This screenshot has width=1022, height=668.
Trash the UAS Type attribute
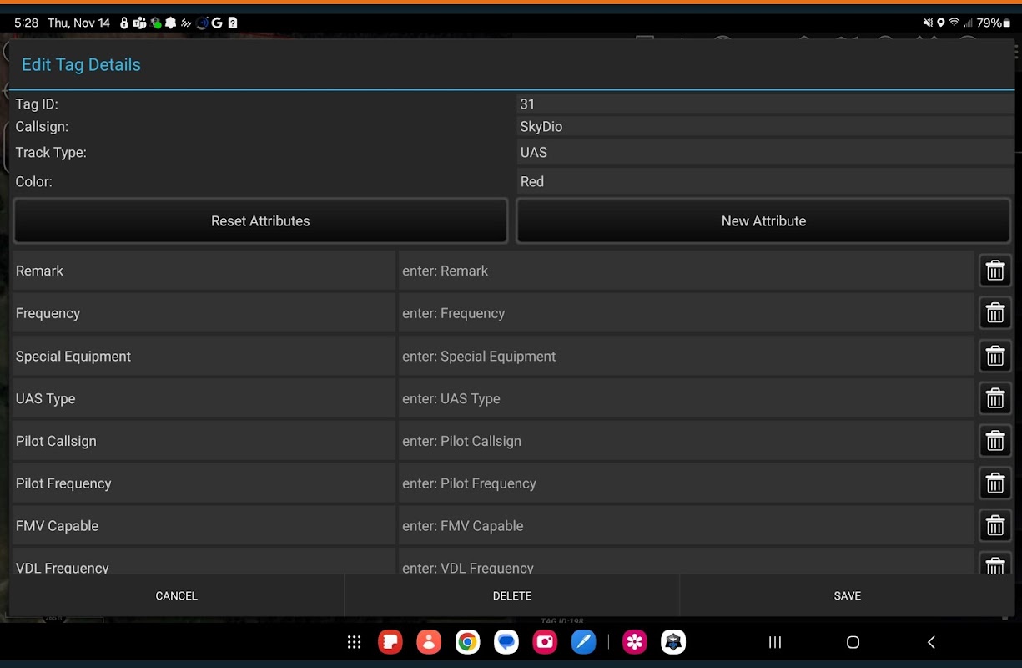[994, 398]
